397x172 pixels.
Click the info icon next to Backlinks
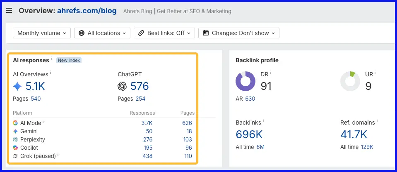[263, 121]
